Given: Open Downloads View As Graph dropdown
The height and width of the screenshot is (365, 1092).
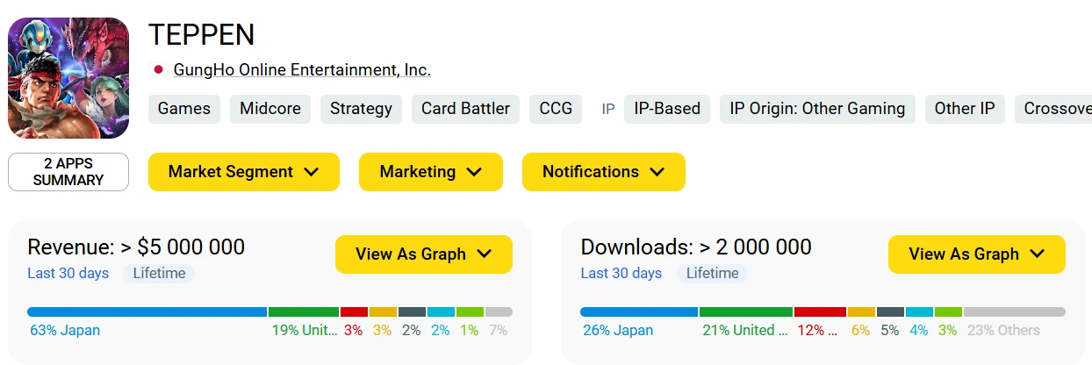Looking at the screenshot, I should click(x=976, y=254).
